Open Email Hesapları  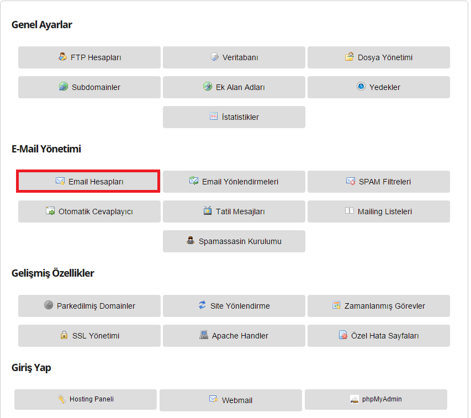89,181
